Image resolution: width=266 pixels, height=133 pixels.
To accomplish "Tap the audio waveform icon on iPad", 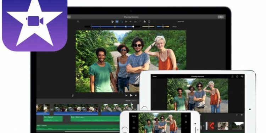I will [242, 115].
